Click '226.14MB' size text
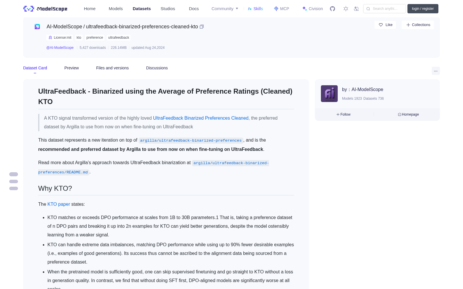The width and height of the screenshot is (463, 289). 119,48
